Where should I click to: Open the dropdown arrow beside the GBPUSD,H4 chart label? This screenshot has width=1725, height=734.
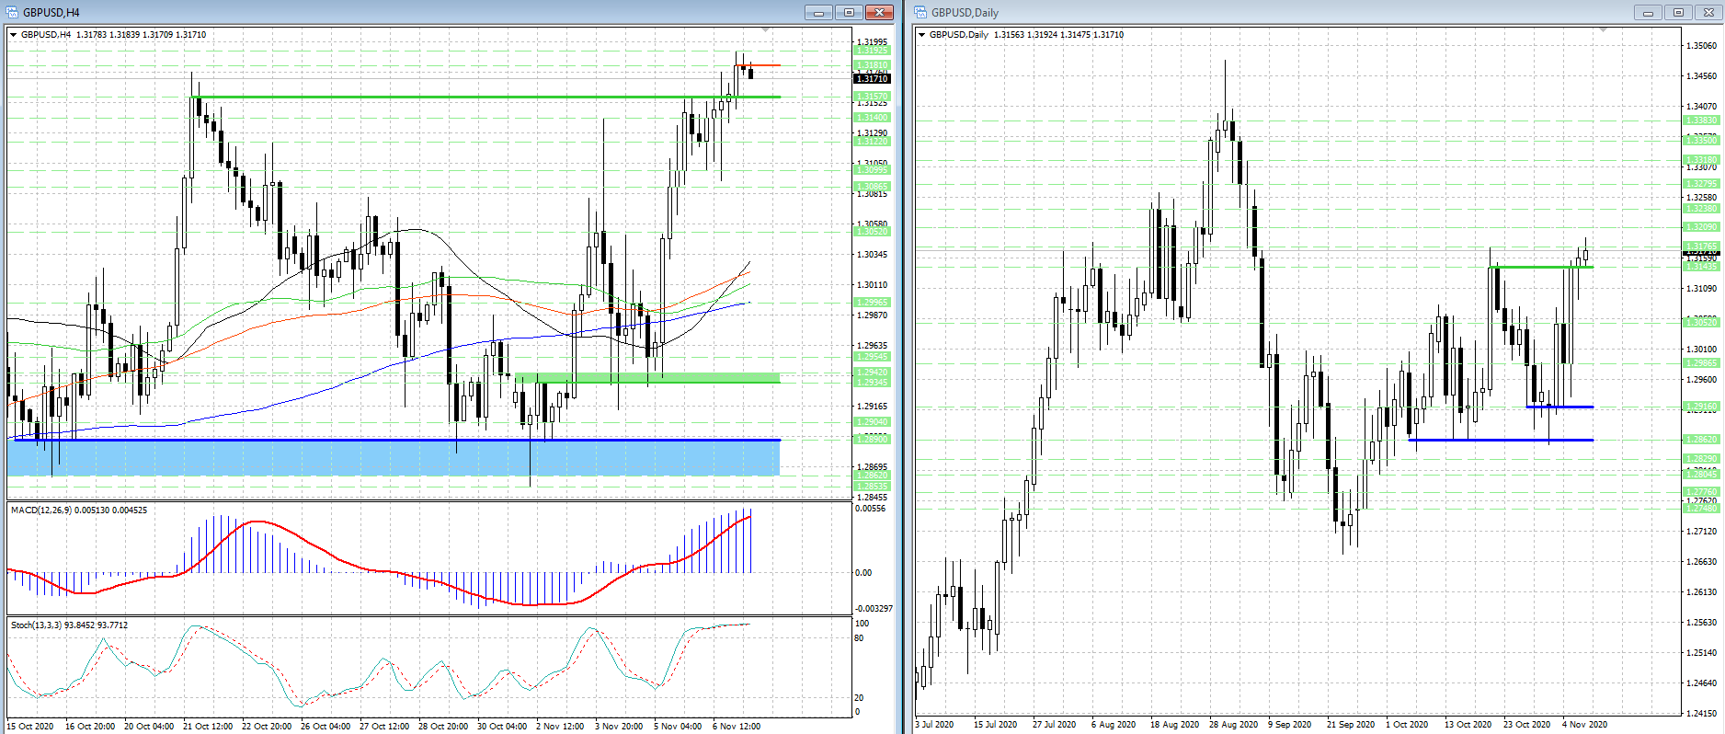pos(14,35)
